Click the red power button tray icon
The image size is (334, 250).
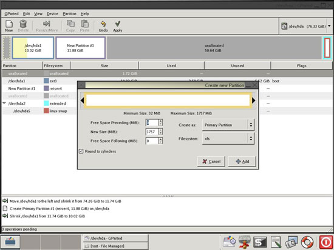pos(326,242)
